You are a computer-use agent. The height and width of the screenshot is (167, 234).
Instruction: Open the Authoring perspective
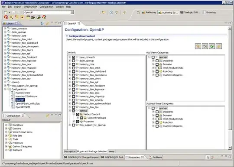click(x=149, y=13)
